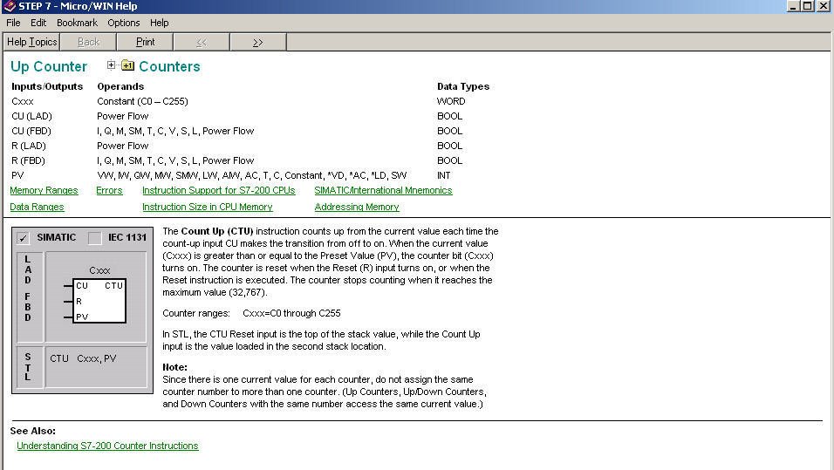Click the 'INT' data type cell
Screen dimensions: 834x470
(x=443, y=175)
